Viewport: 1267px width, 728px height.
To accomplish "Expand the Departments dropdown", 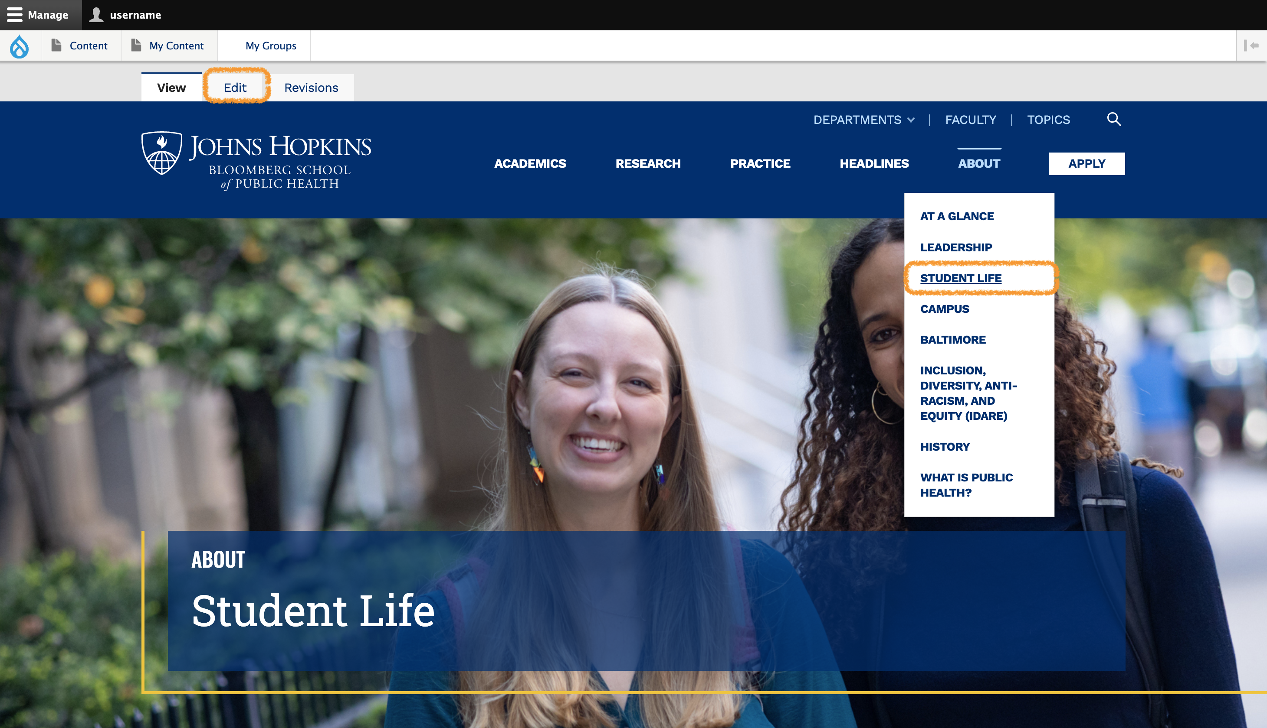I will coord(864,120).
